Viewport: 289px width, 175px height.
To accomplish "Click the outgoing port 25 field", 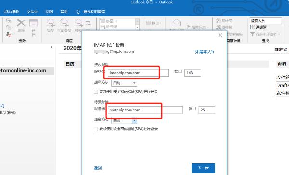I will point(207,110).
